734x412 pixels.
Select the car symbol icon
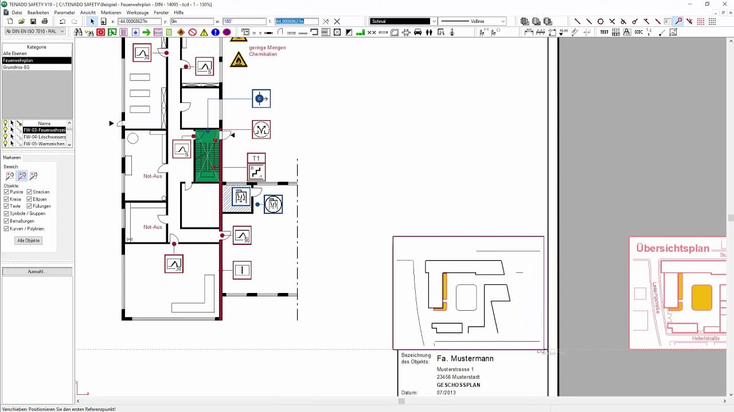[418, 32]
